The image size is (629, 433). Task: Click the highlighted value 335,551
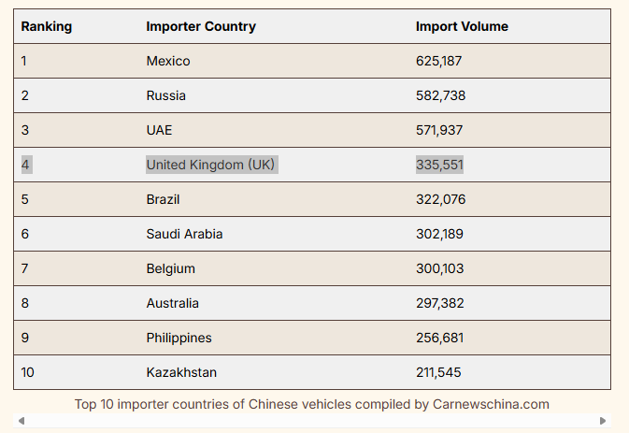point(439,165)
